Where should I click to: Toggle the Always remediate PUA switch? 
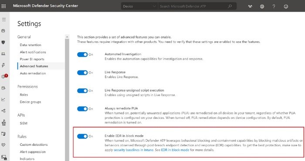[x=82, y=109]
